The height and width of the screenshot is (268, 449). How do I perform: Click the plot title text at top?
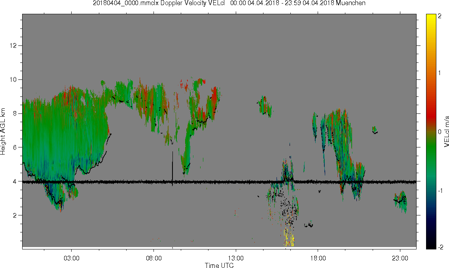[229, 3]
